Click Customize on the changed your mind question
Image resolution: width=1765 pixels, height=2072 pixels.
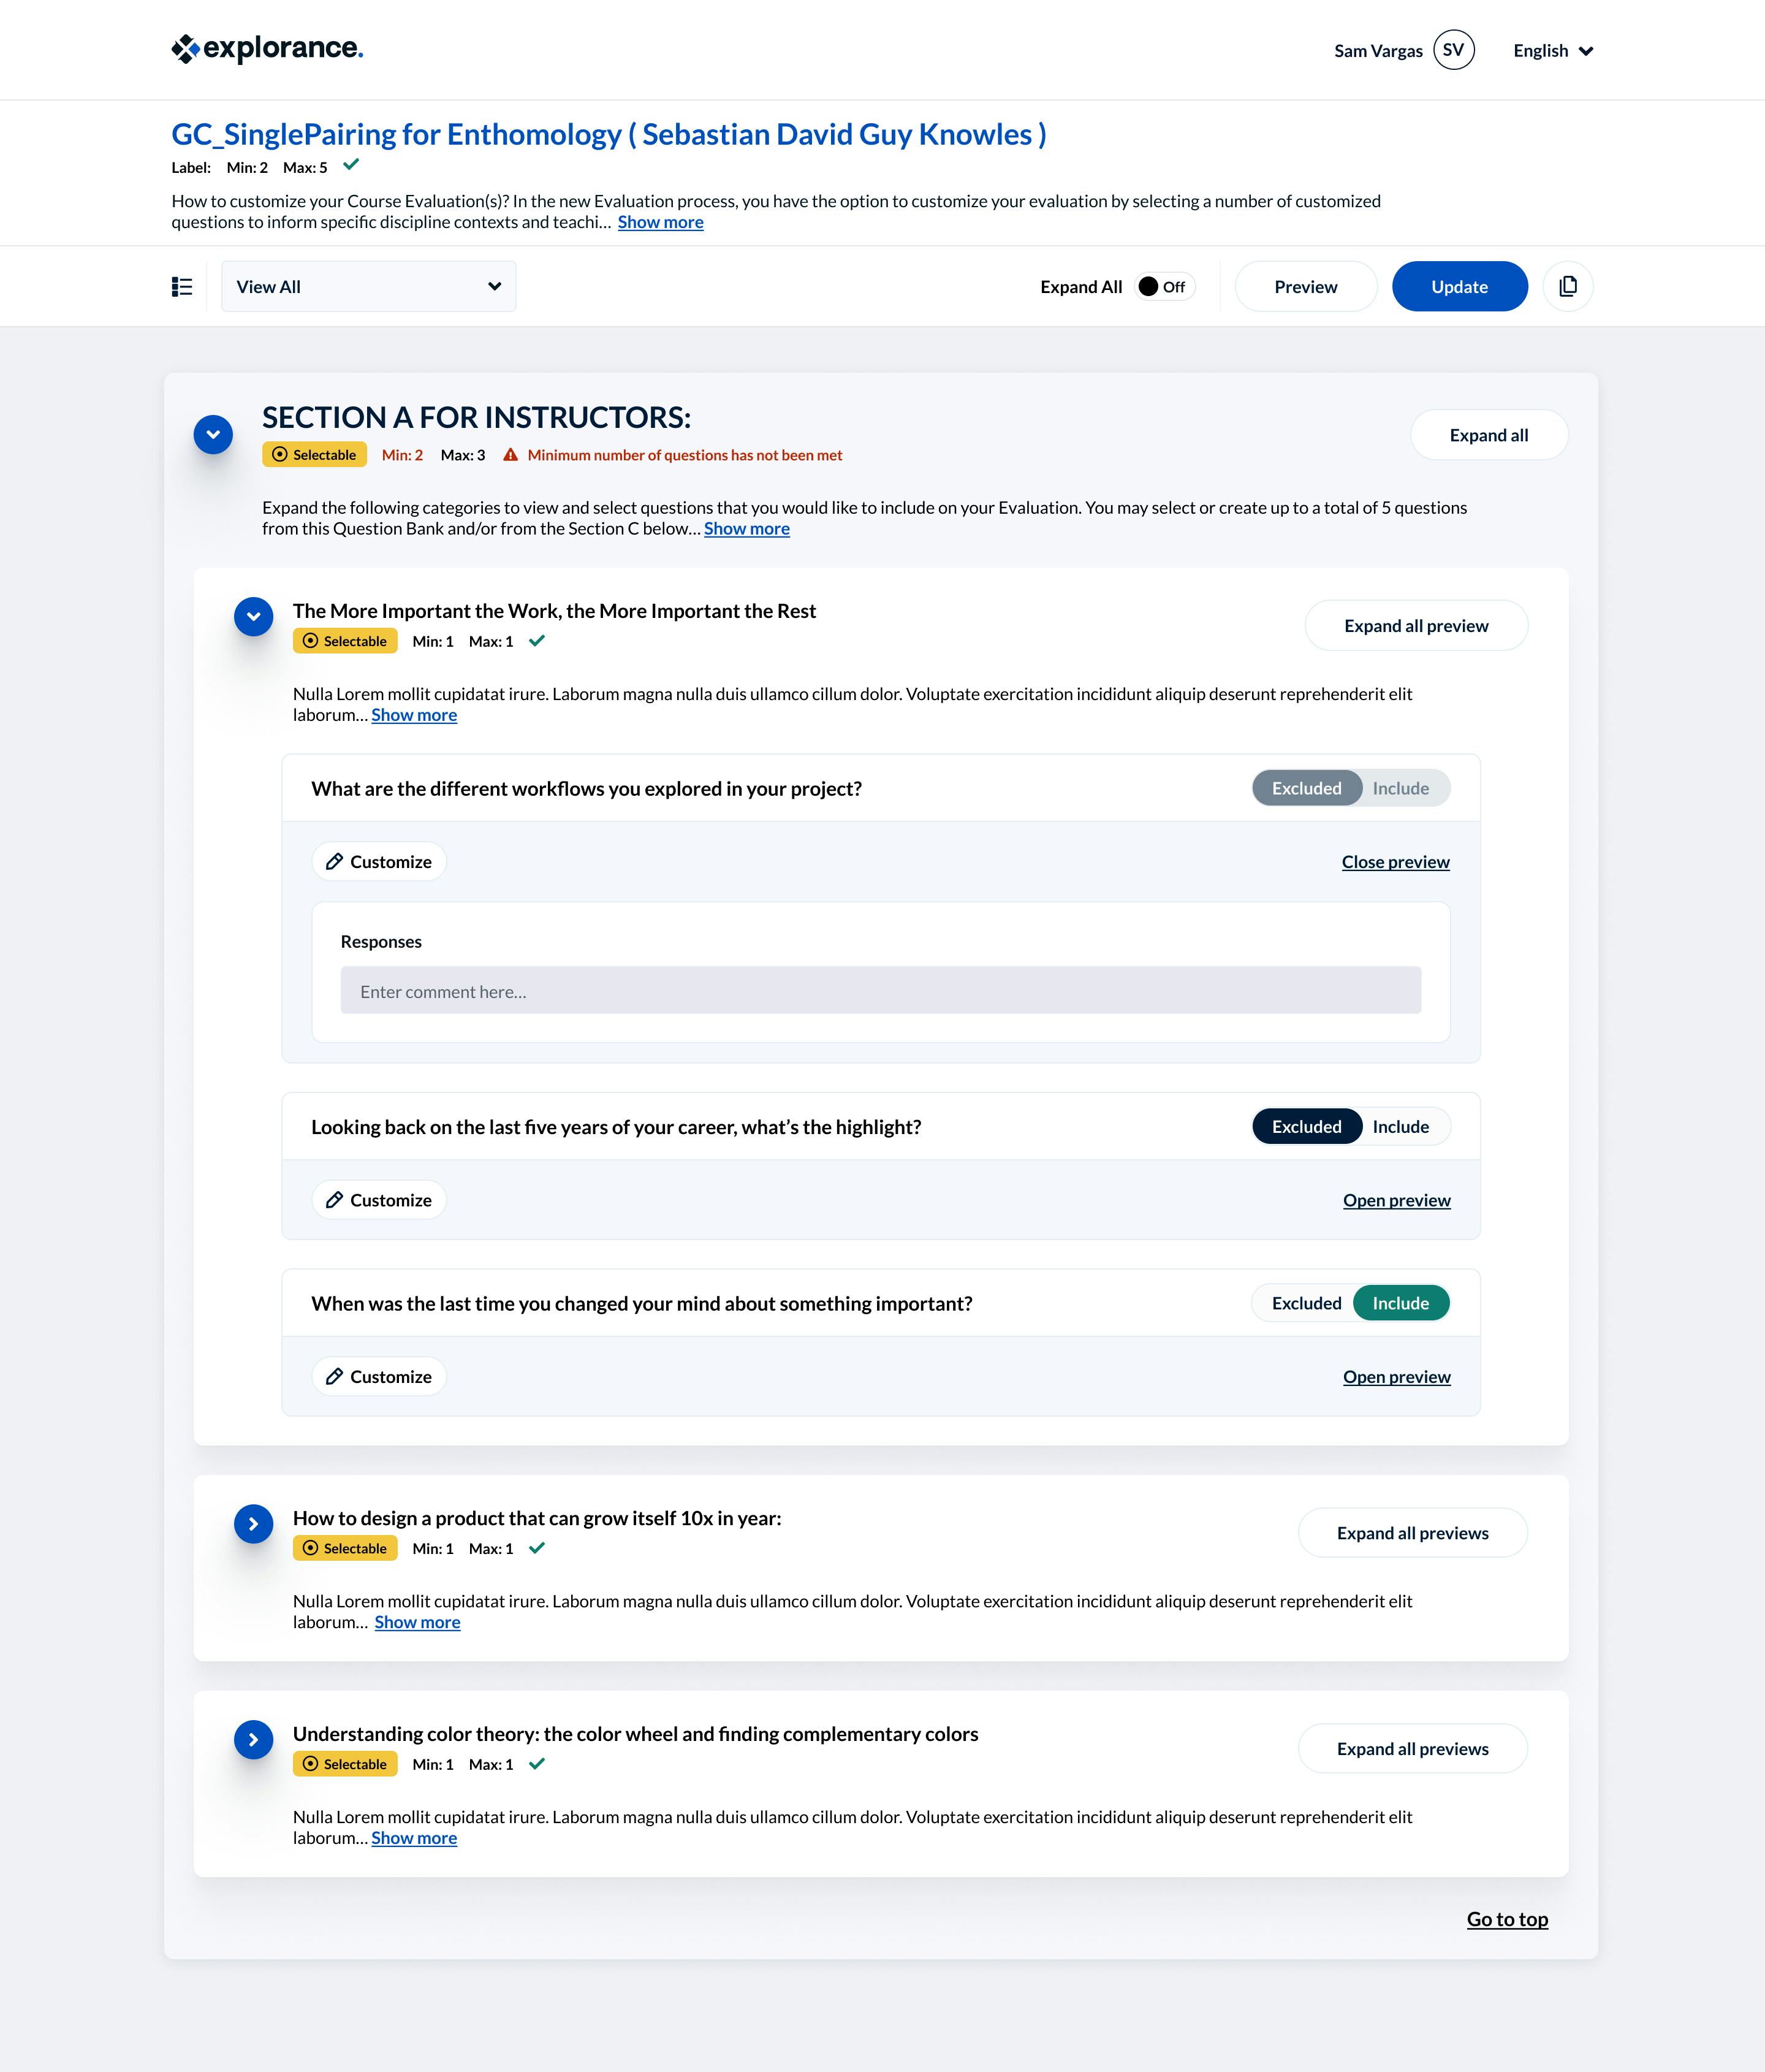379,1377
